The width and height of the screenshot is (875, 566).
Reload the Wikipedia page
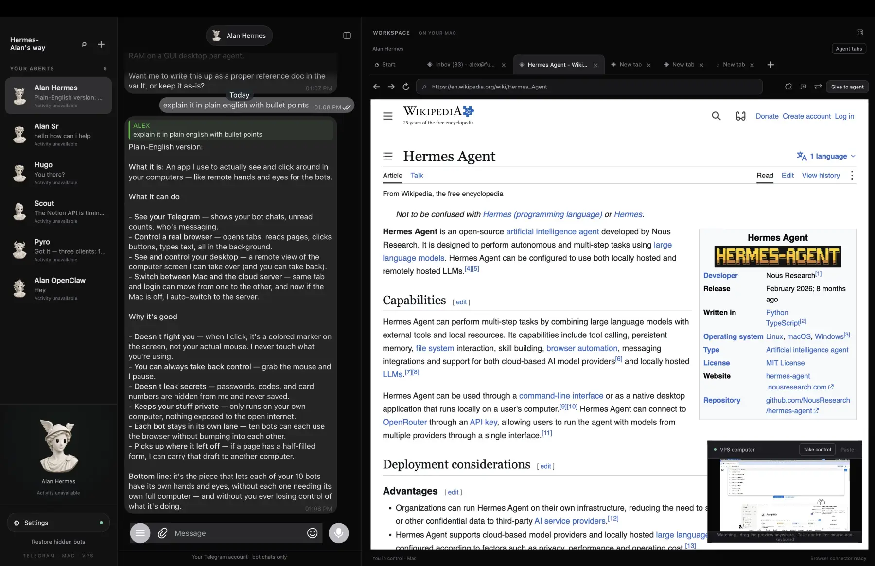tap(406, 87)
